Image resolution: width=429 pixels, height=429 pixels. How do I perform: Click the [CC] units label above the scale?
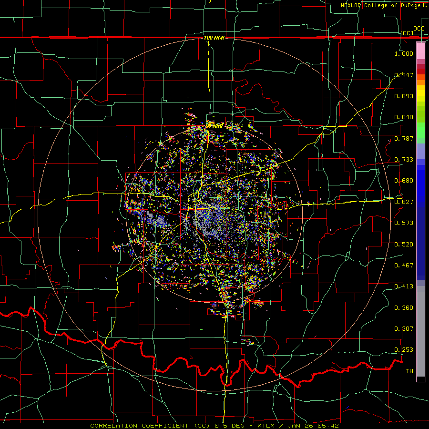click(407, 33)
